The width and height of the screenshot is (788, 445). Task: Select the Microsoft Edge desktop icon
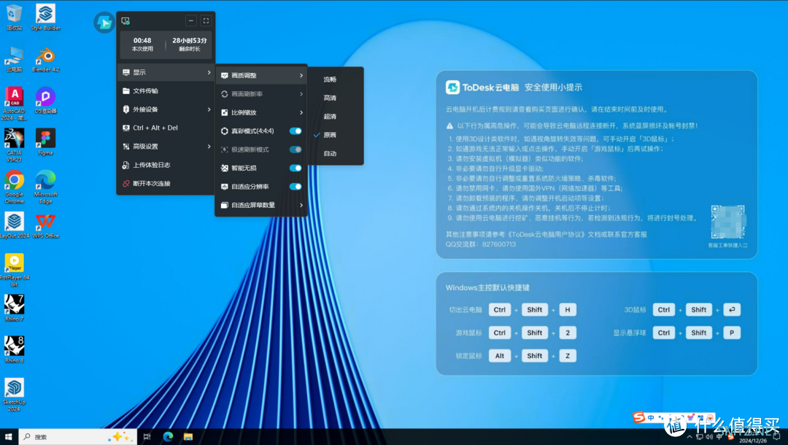pyautogui.click(x=45, y=187)
